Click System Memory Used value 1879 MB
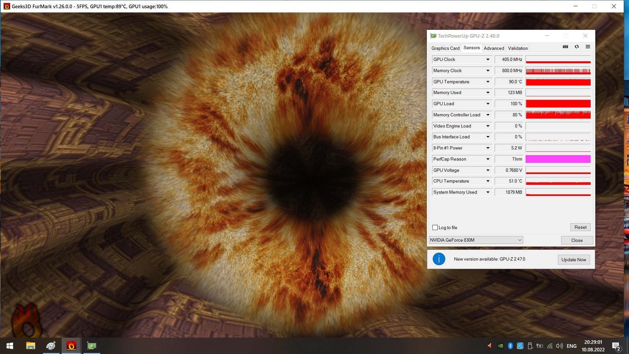Screen dimensions: 629x354 (x=509, y=192)
